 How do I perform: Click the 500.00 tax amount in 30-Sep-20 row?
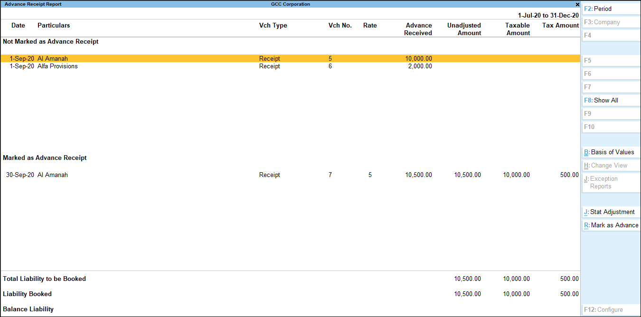tap(569, 175)
